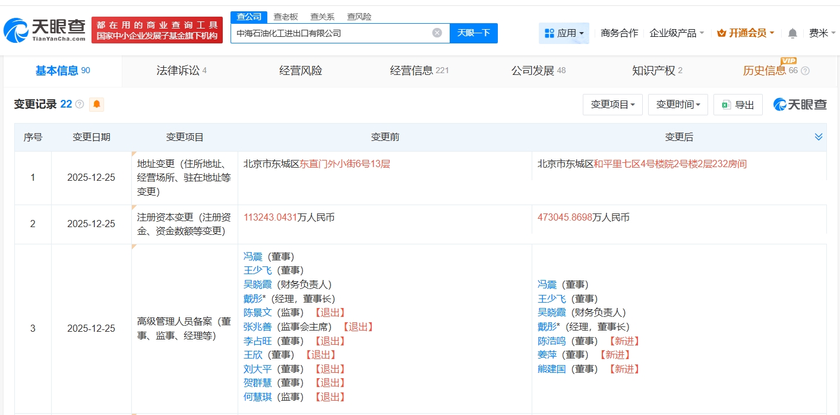Open the 开通会员 membership menu
This screenshot has width=840, height=415.
pyautogui.click(x=746, y=33)
